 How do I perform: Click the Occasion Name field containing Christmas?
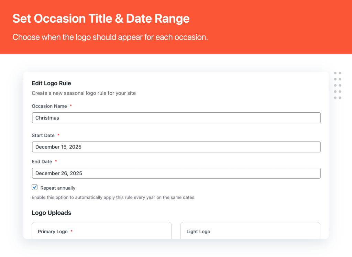[x=176, y=118]
